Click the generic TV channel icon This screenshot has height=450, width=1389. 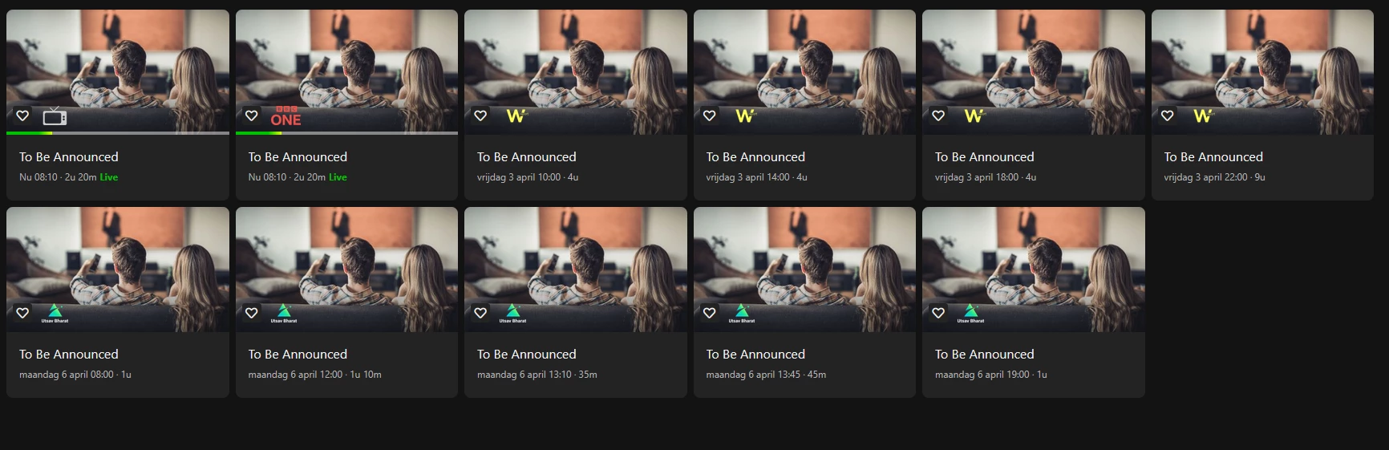[x=55, y=117]
